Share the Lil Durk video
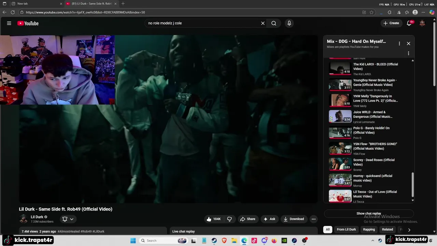The width and height of the screenshot is (437, 246). click(248, 219)
